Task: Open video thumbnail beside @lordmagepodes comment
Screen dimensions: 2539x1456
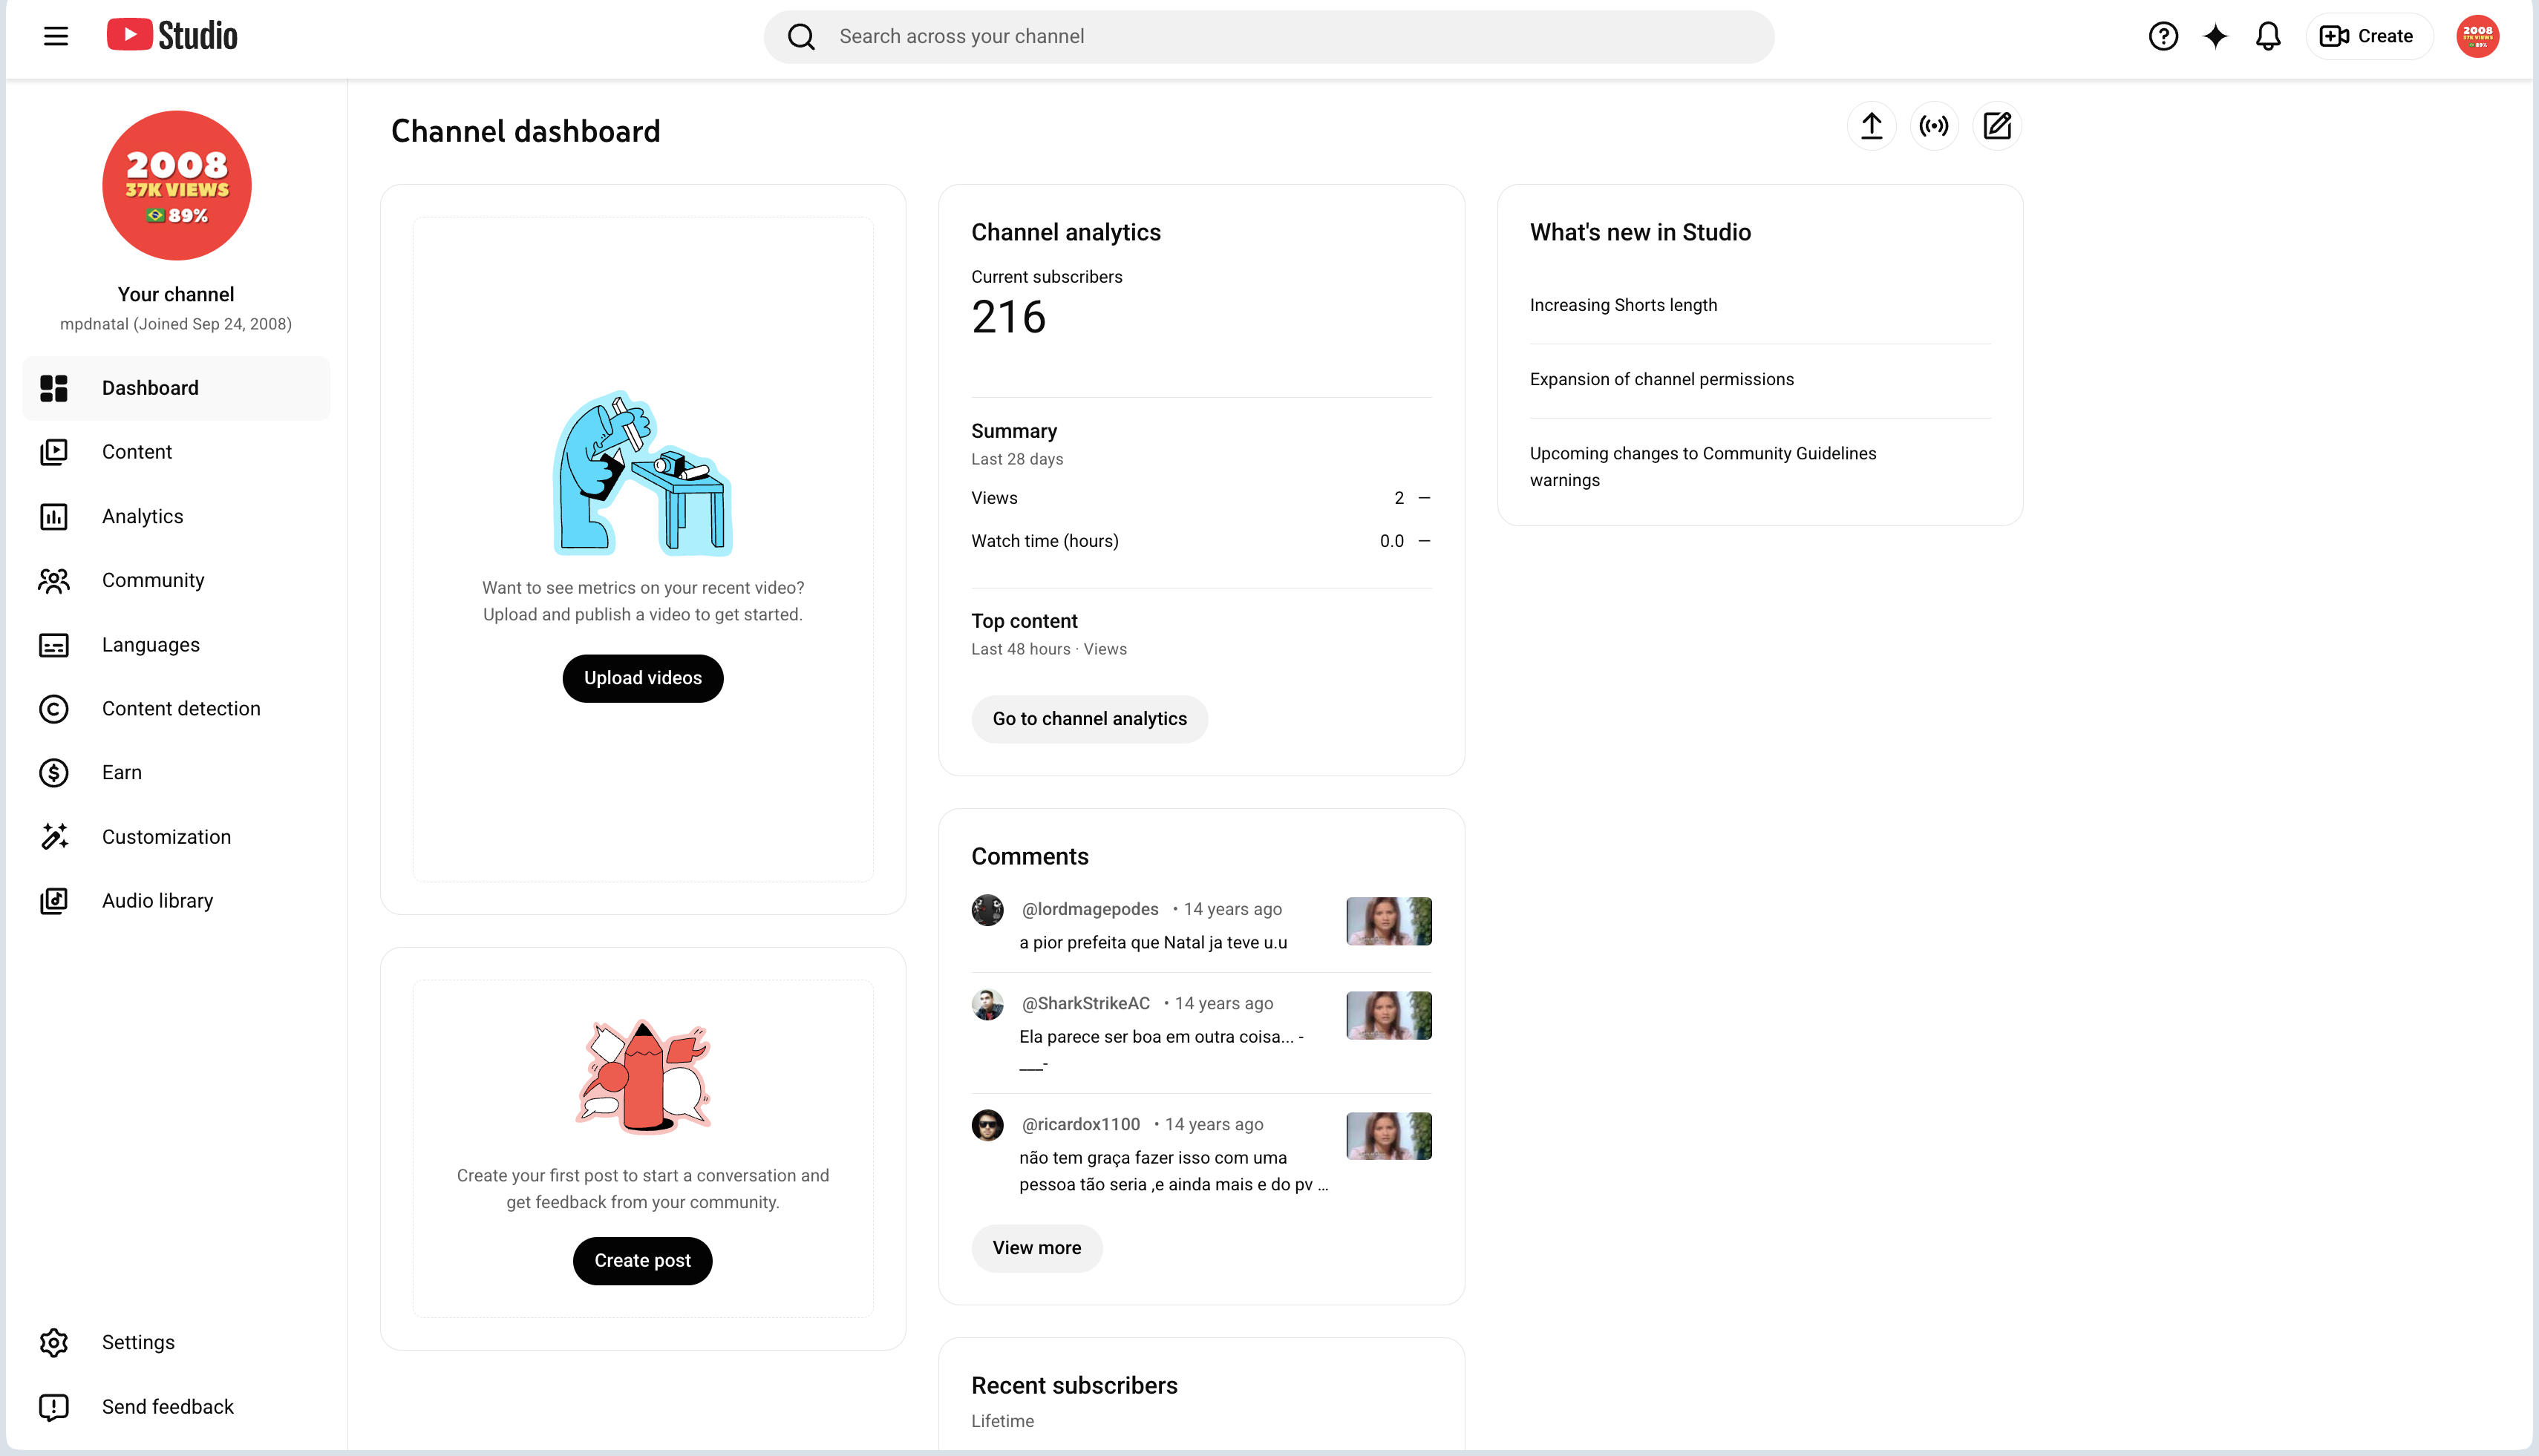Action: [x=1388, y=921]
